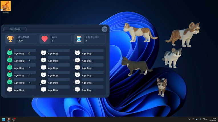Image resolution: width=218 pixels, height=122 pixels.
Task: Click the taskbar clock and date
Action: (x=213, y=119)
